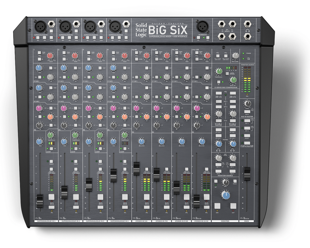Toggle USB Out Post Fader on channel 4
The image size is (310, 248).
125,169
